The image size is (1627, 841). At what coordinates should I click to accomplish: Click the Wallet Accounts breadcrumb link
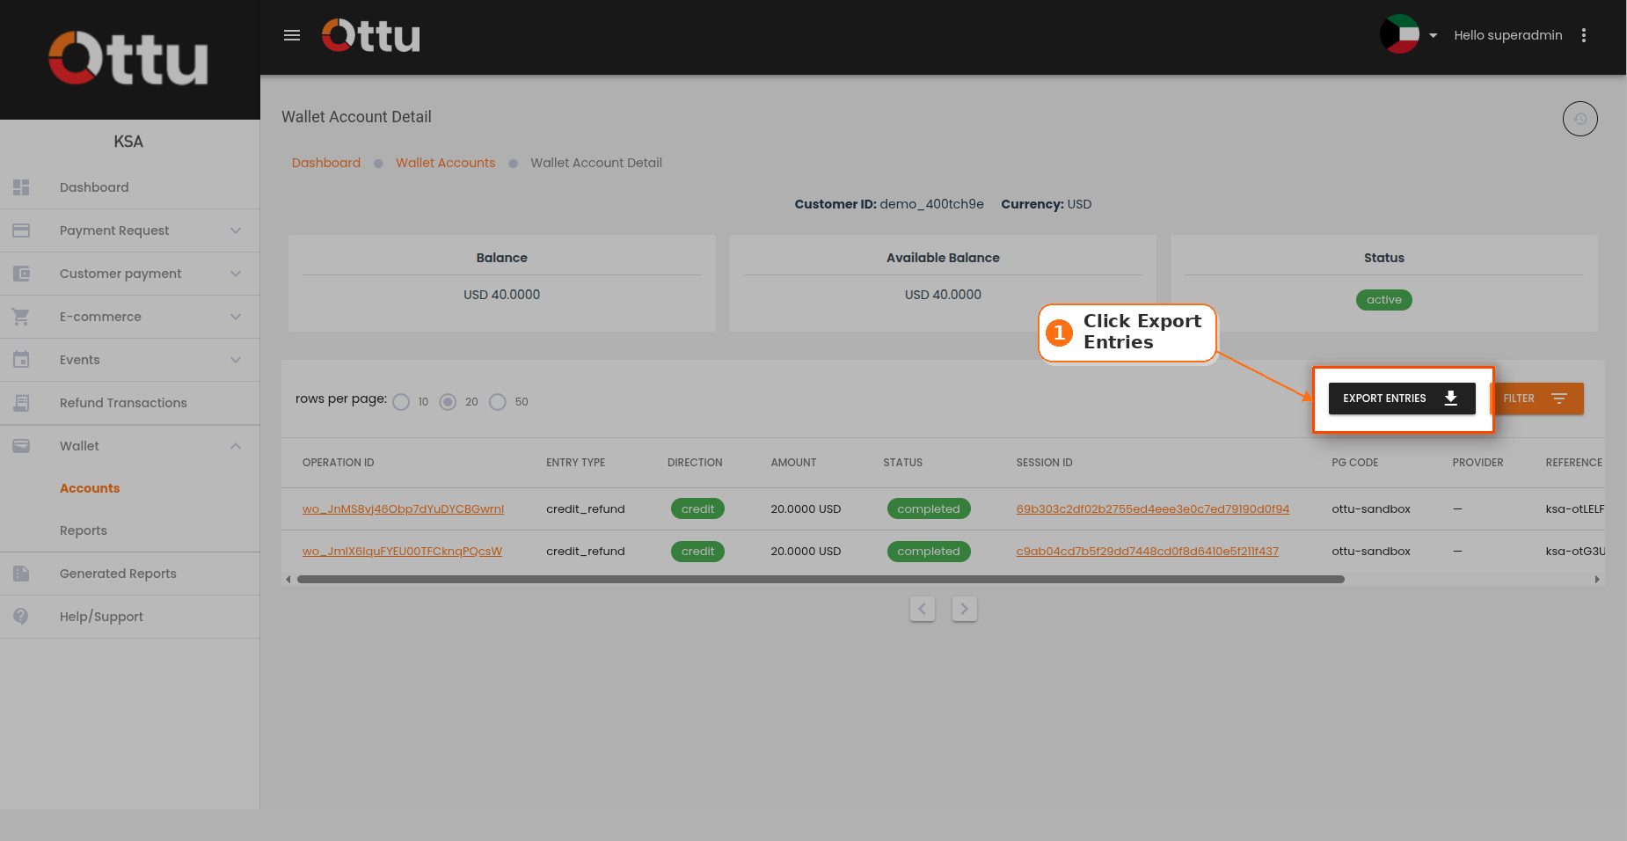tap(446, 163)
